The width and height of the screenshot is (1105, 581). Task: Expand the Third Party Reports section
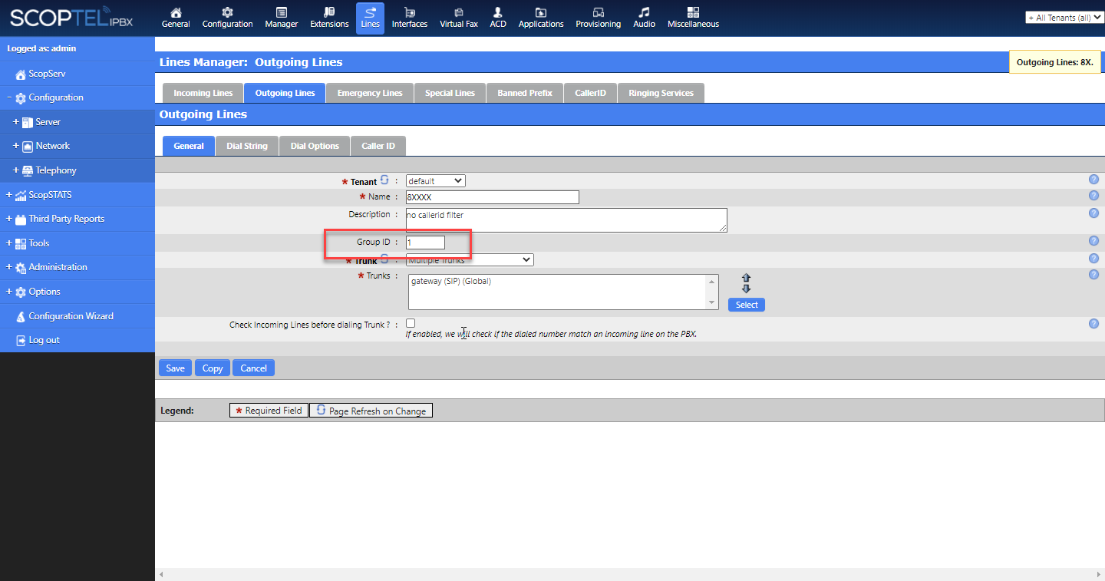pos(9,219)
